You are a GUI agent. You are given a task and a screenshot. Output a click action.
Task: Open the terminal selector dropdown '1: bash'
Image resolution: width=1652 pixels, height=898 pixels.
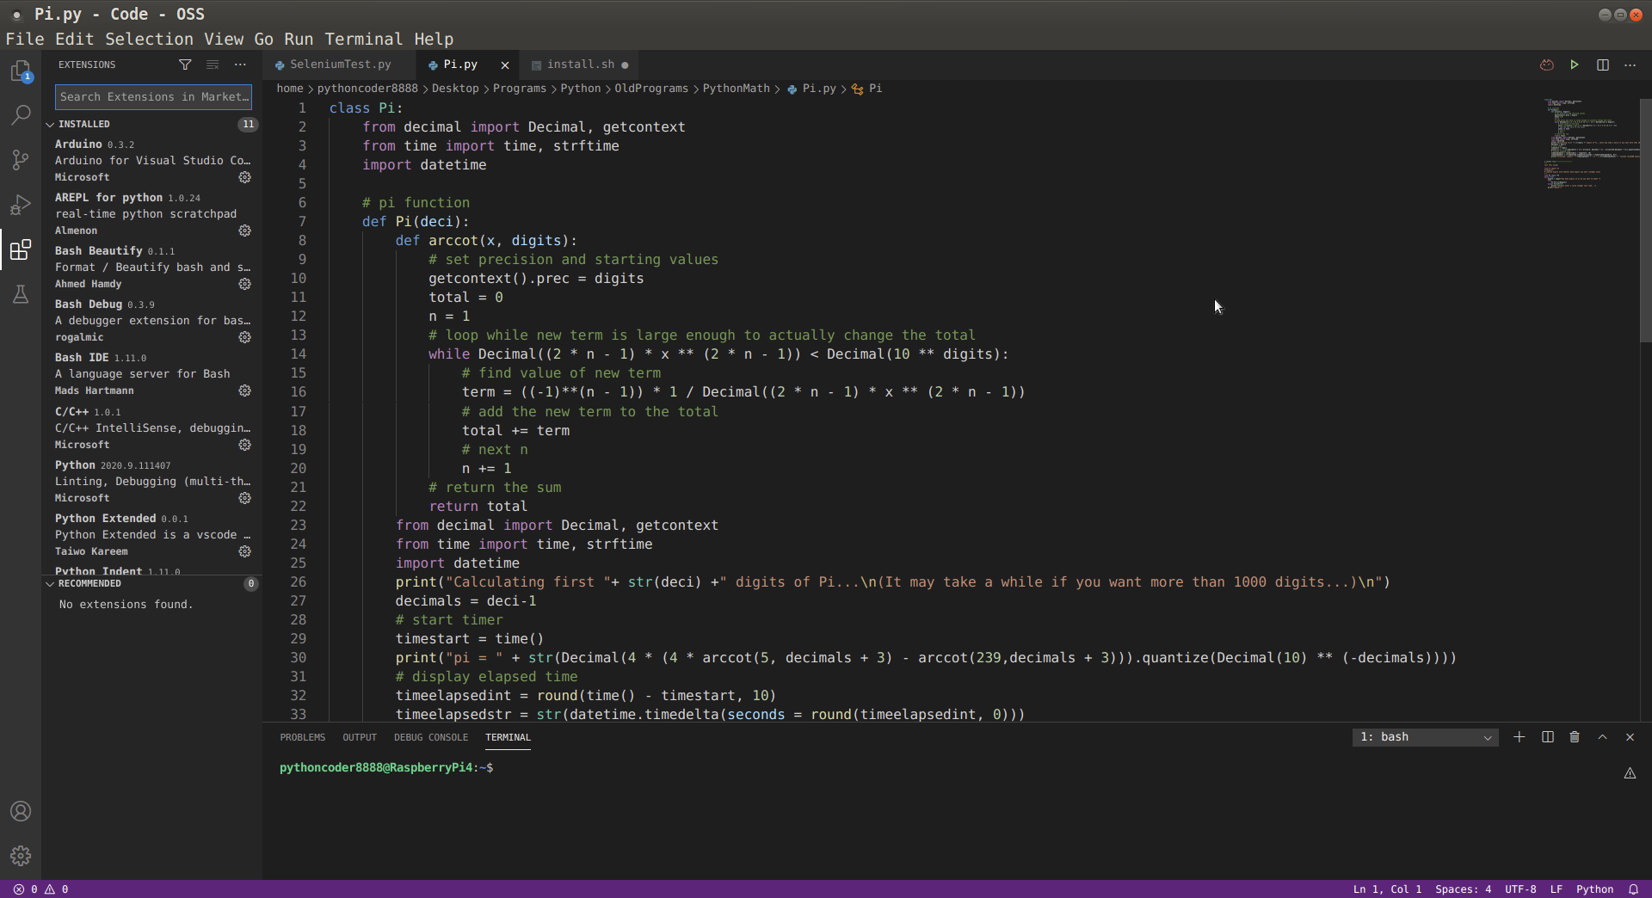tap(1425, 737)
